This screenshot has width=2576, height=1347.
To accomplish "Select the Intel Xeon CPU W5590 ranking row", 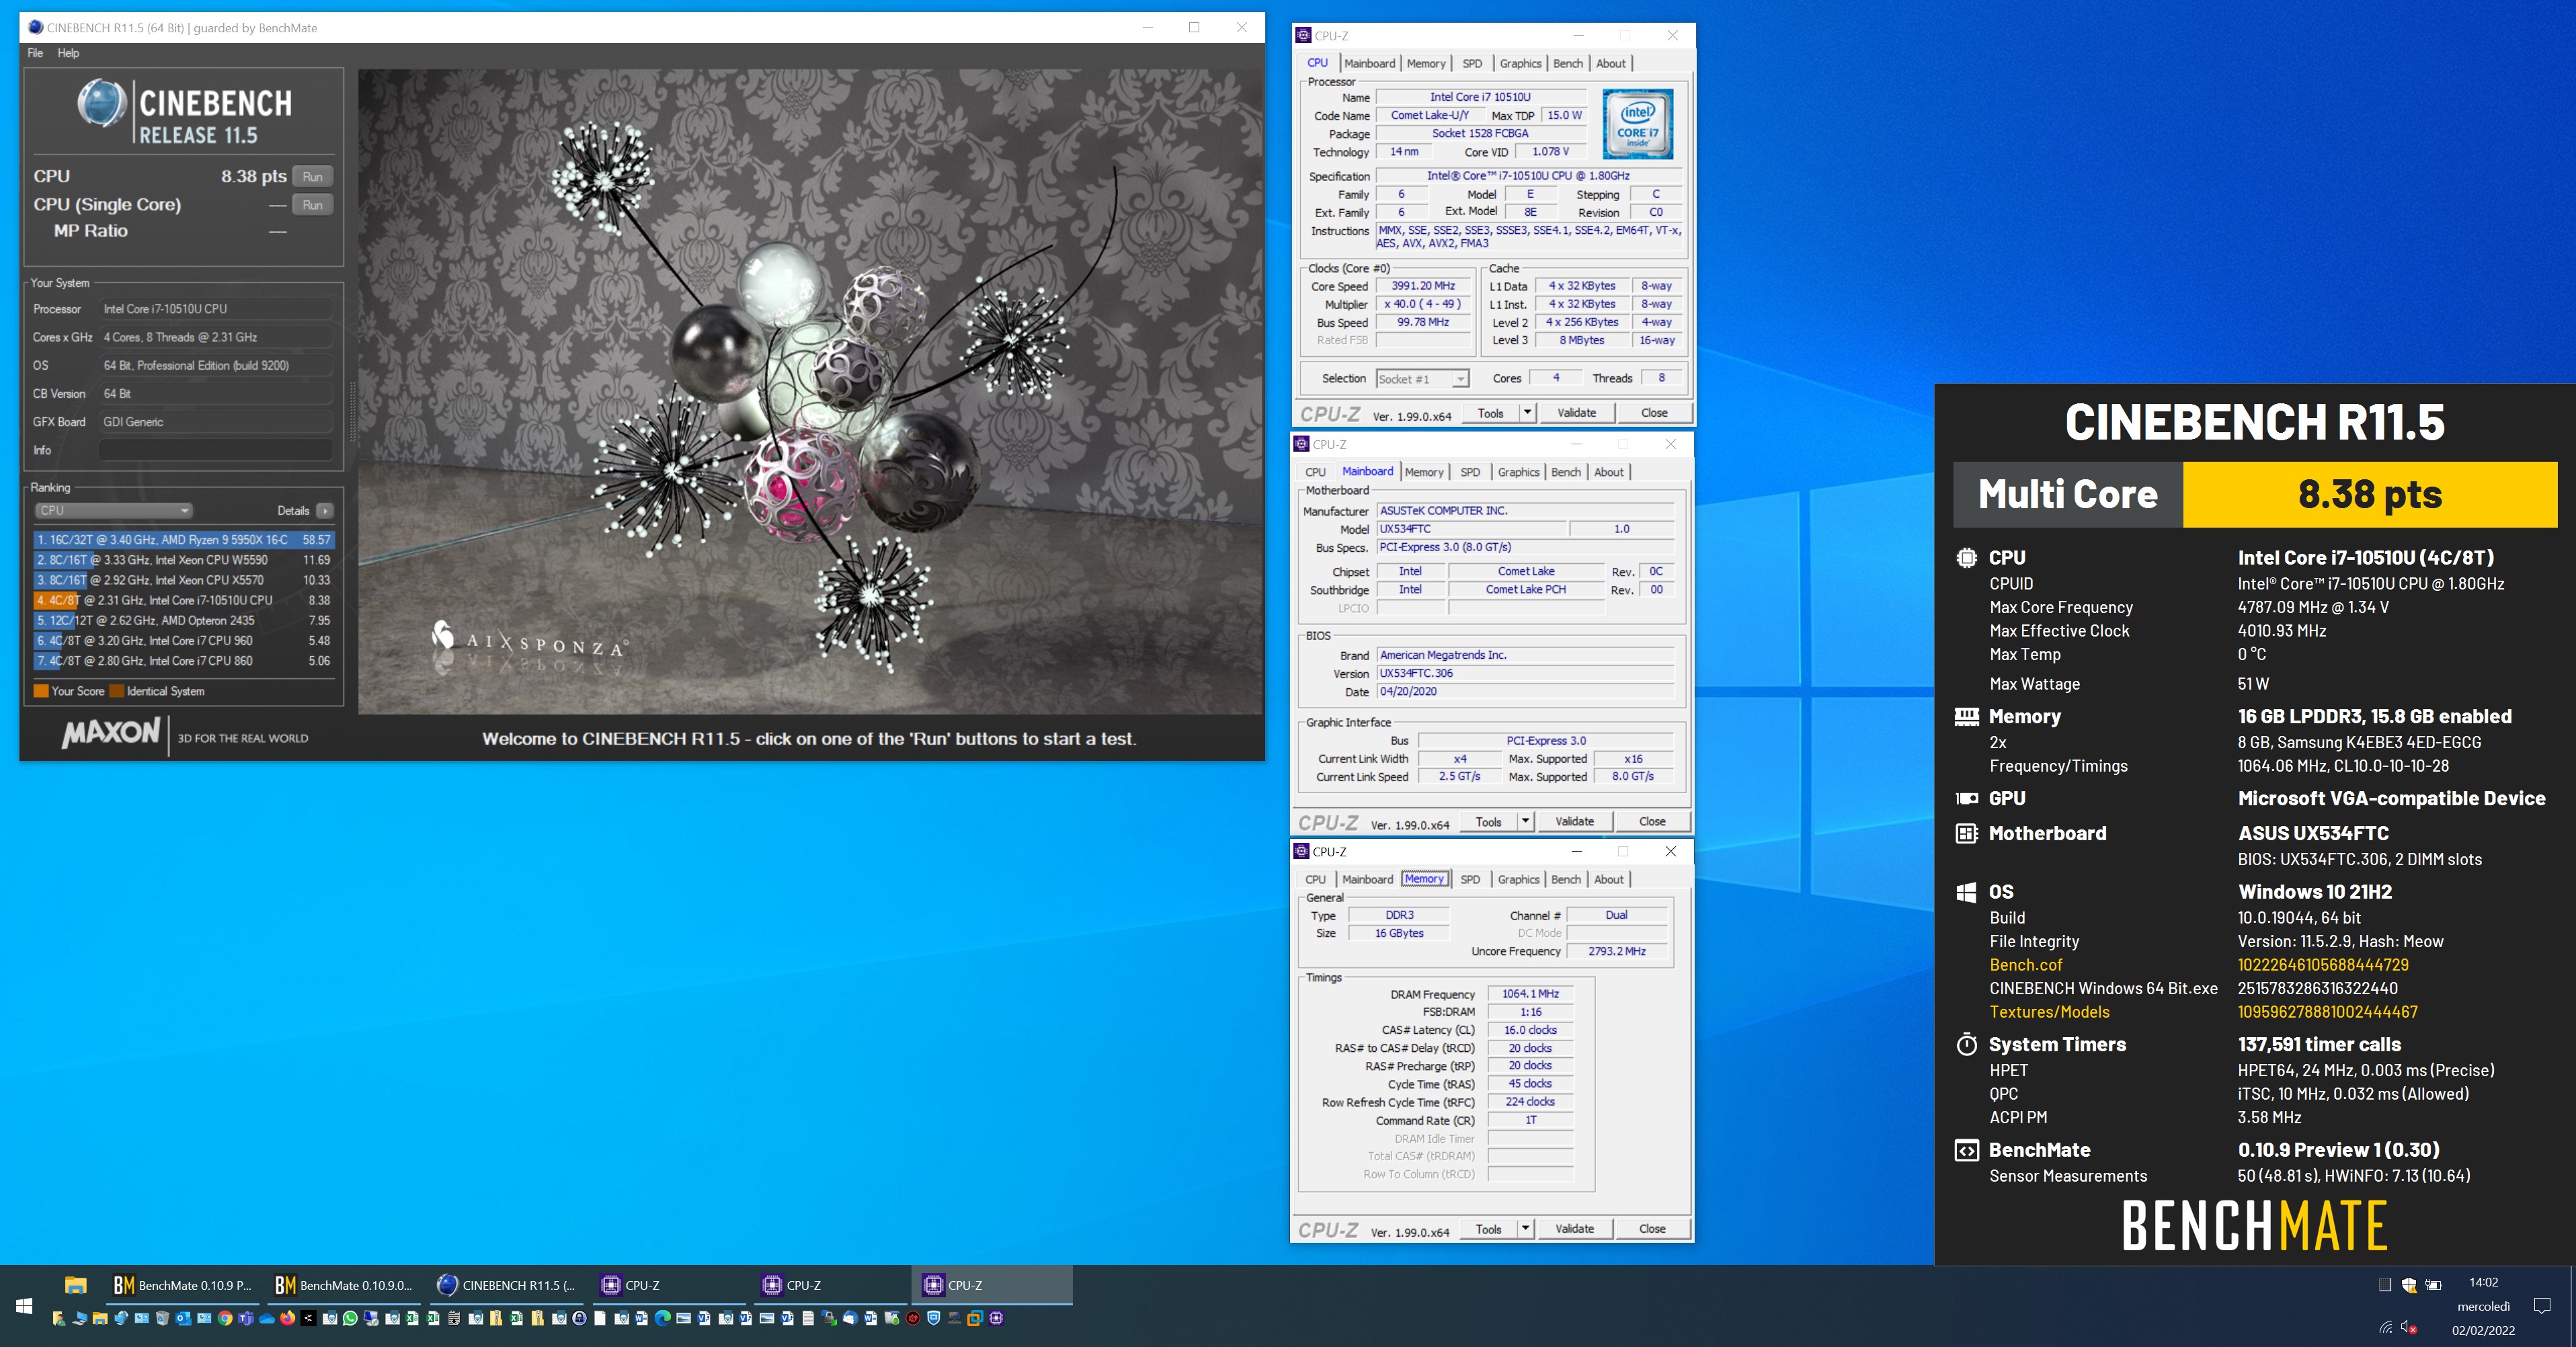I will (x=183, y=560).
